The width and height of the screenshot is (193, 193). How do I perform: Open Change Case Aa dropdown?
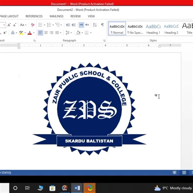(23, 25)
